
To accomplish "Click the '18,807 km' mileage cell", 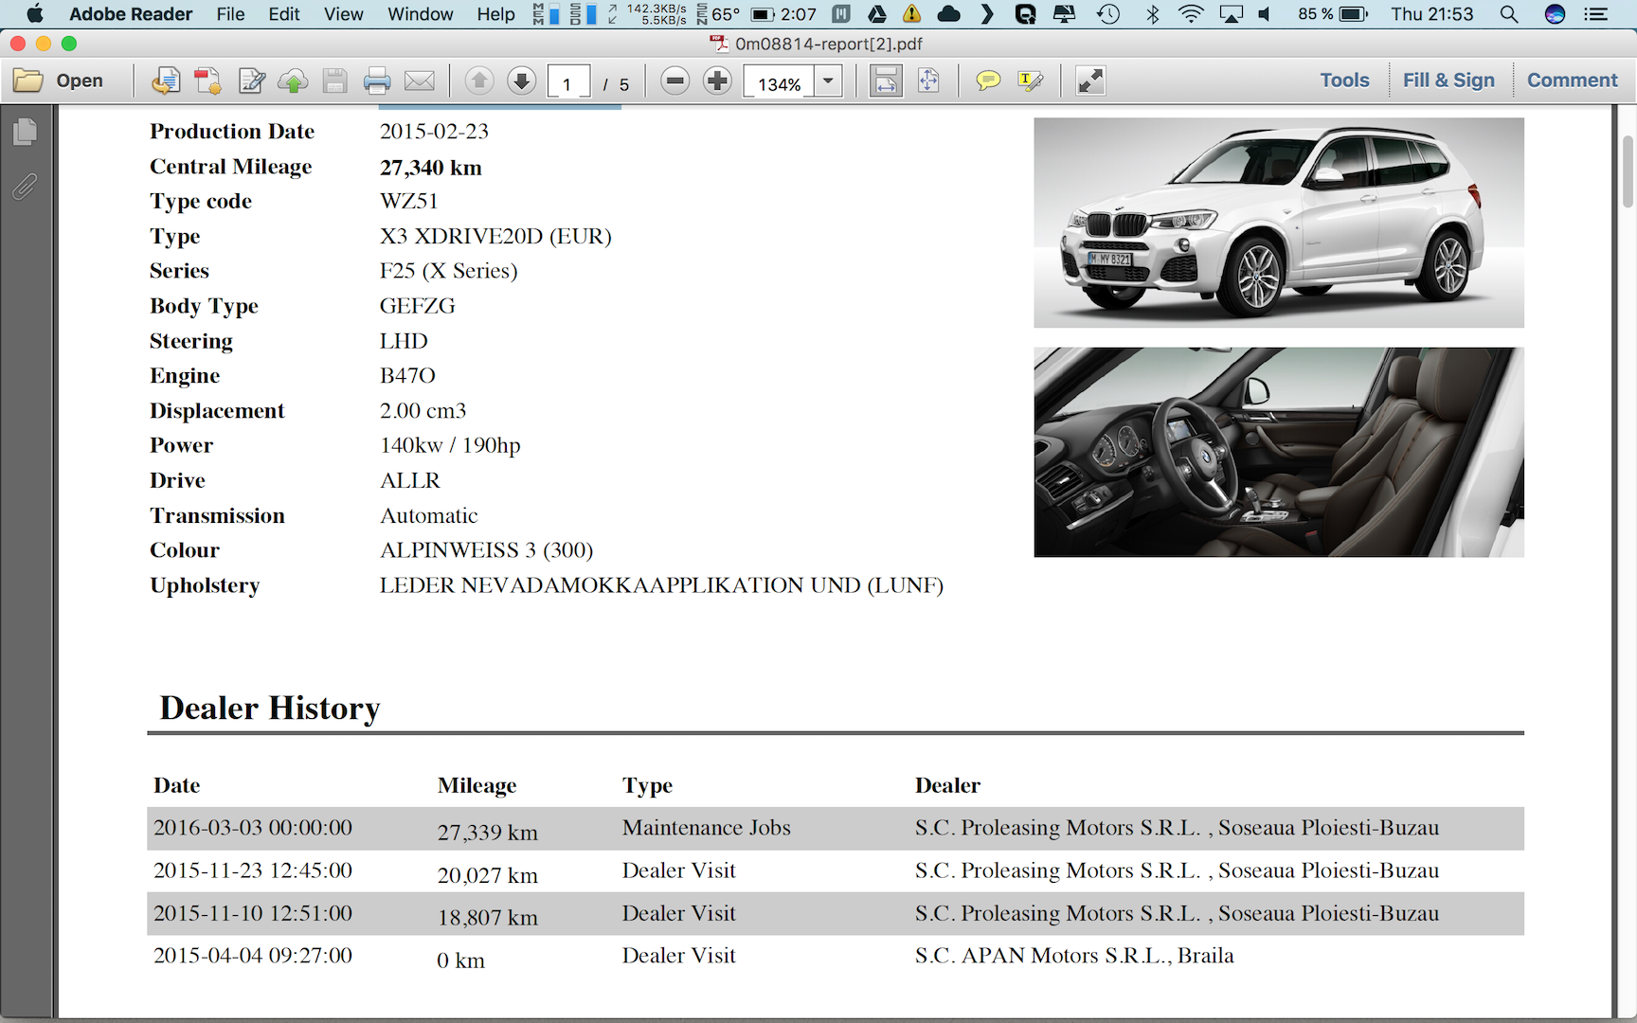I will pos(487,918).
